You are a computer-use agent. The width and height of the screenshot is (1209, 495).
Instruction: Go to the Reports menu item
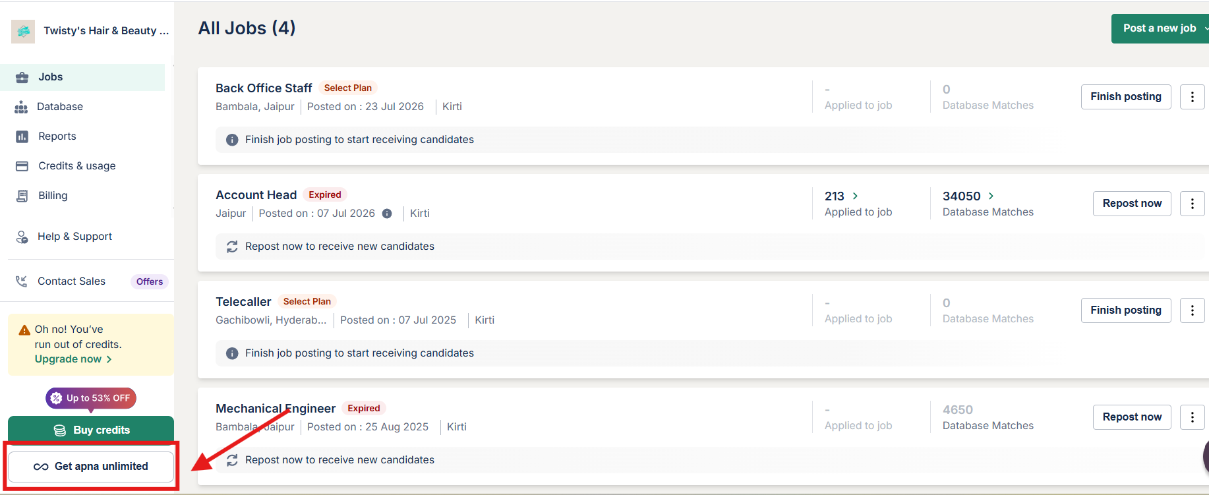click(x=57, y=136)
